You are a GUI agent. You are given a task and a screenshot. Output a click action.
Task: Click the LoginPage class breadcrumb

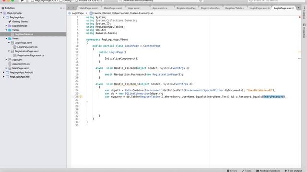point(76,13)
